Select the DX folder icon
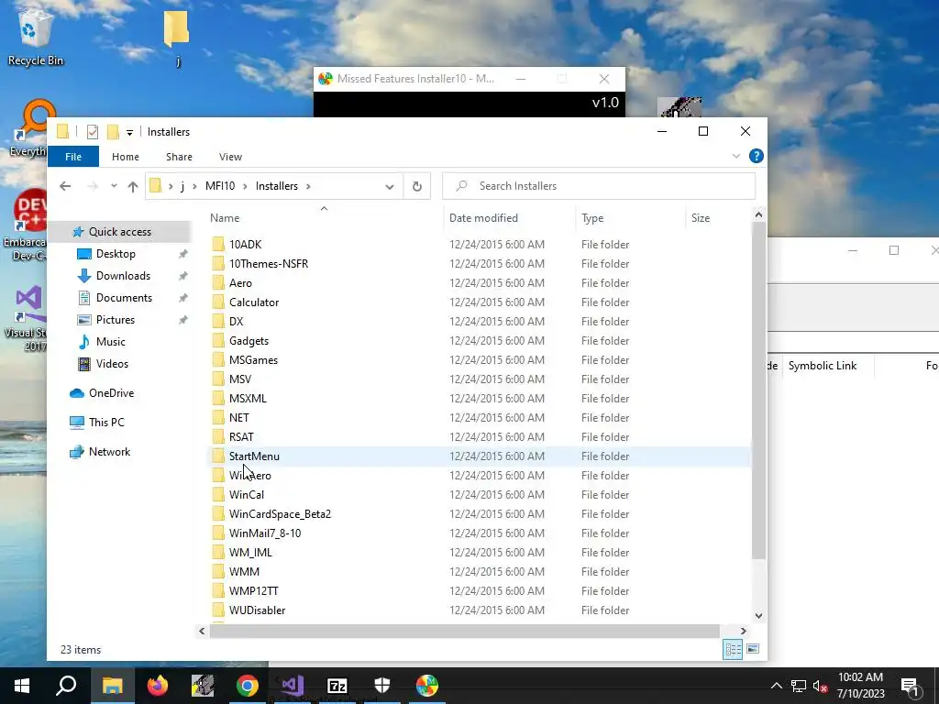Viewport: 939px width, 704px height. coord(218,322)
